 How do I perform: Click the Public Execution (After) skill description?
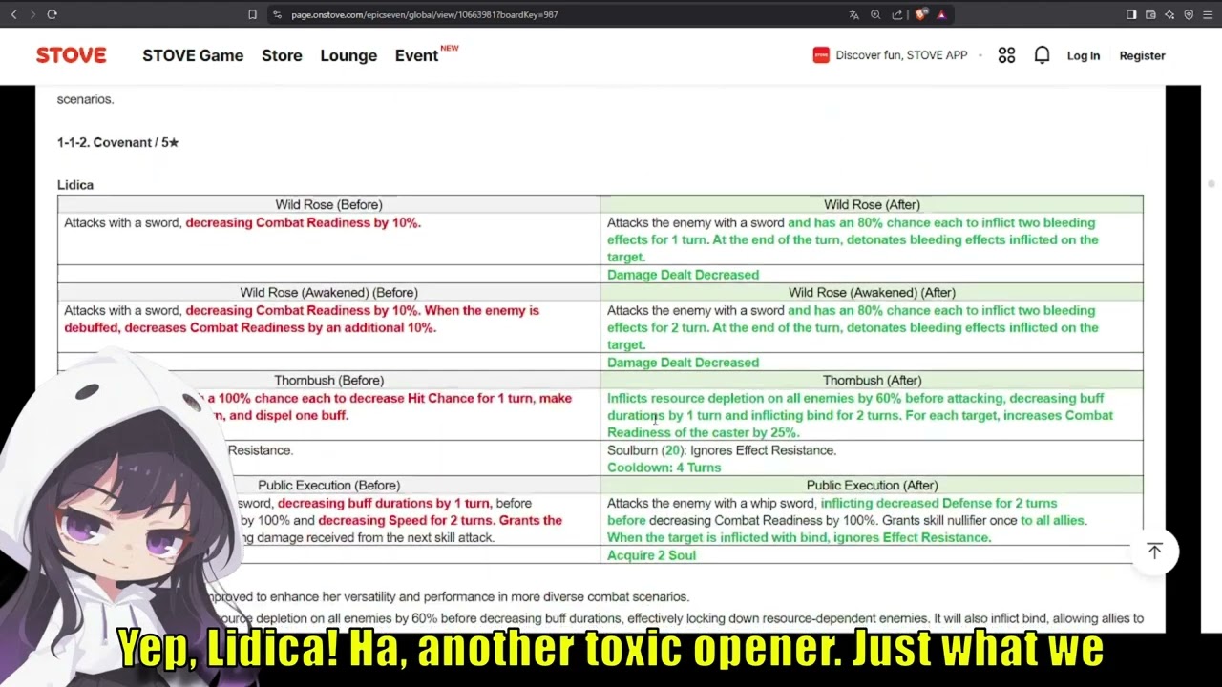pyautogui.click(x=847, y=520)
